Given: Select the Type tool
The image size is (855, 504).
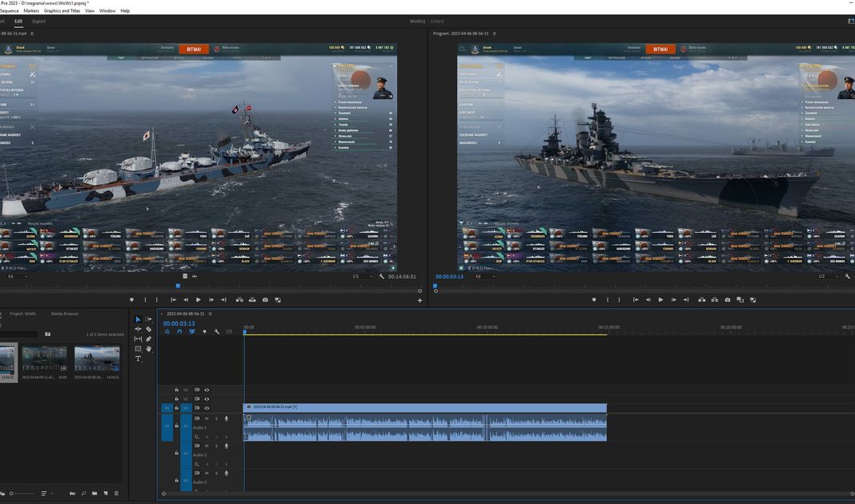Looking at the screenshot, I should click(x=138, y=358).
